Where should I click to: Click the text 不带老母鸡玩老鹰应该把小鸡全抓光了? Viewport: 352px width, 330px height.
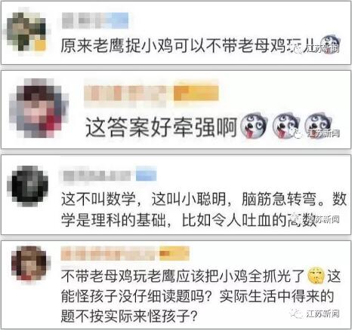(x=184, y=276)
